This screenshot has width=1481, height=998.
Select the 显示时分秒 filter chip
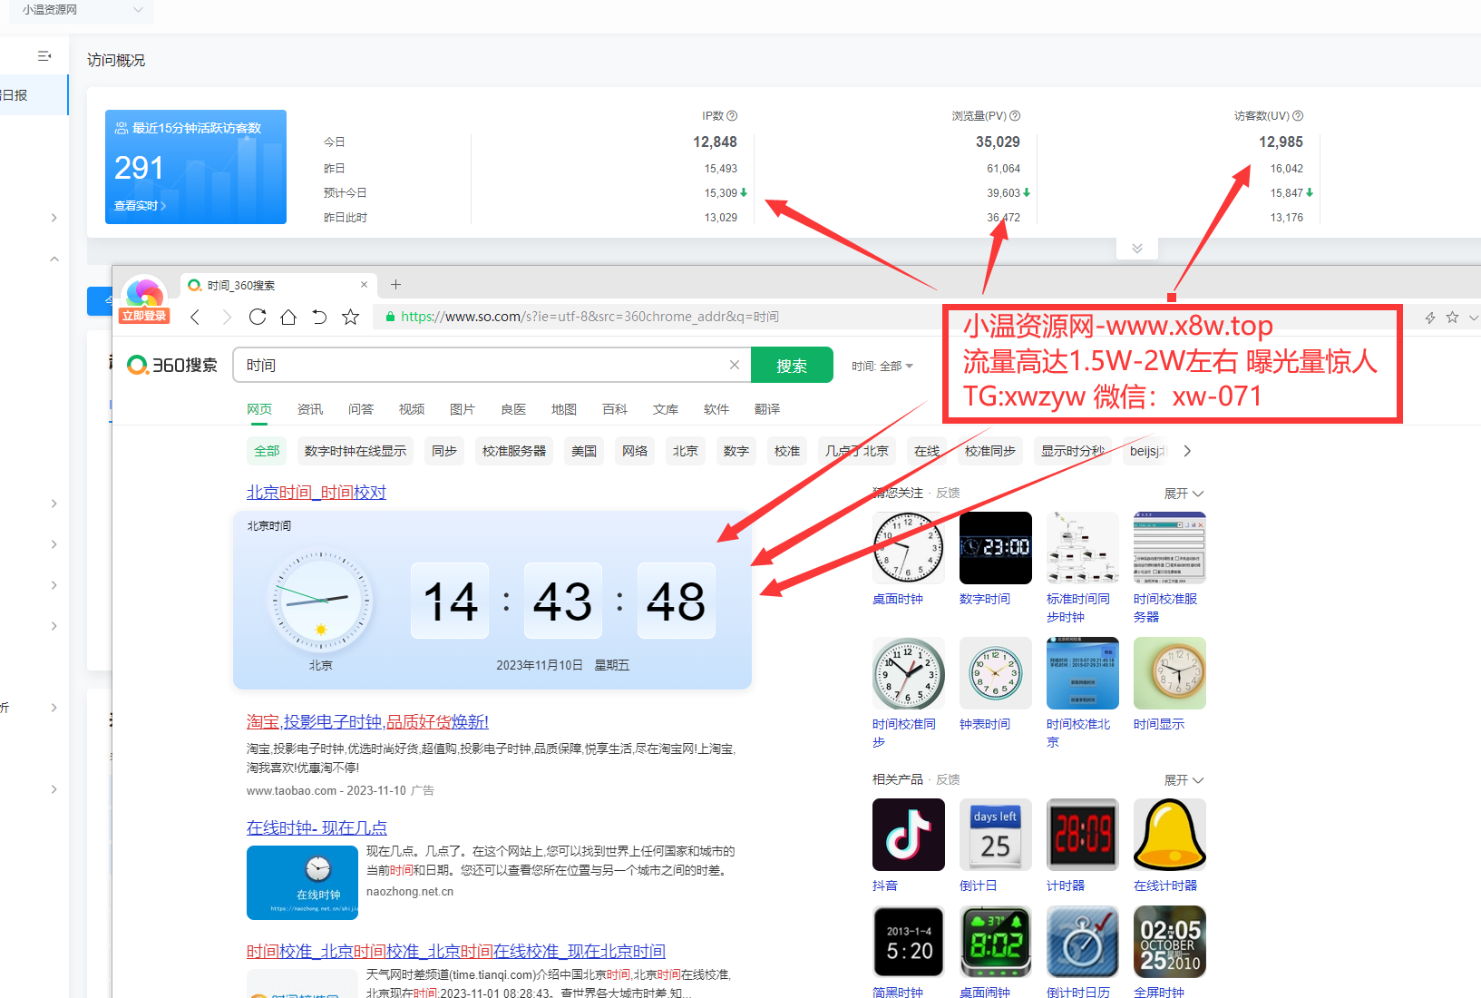coord(1073,451)
